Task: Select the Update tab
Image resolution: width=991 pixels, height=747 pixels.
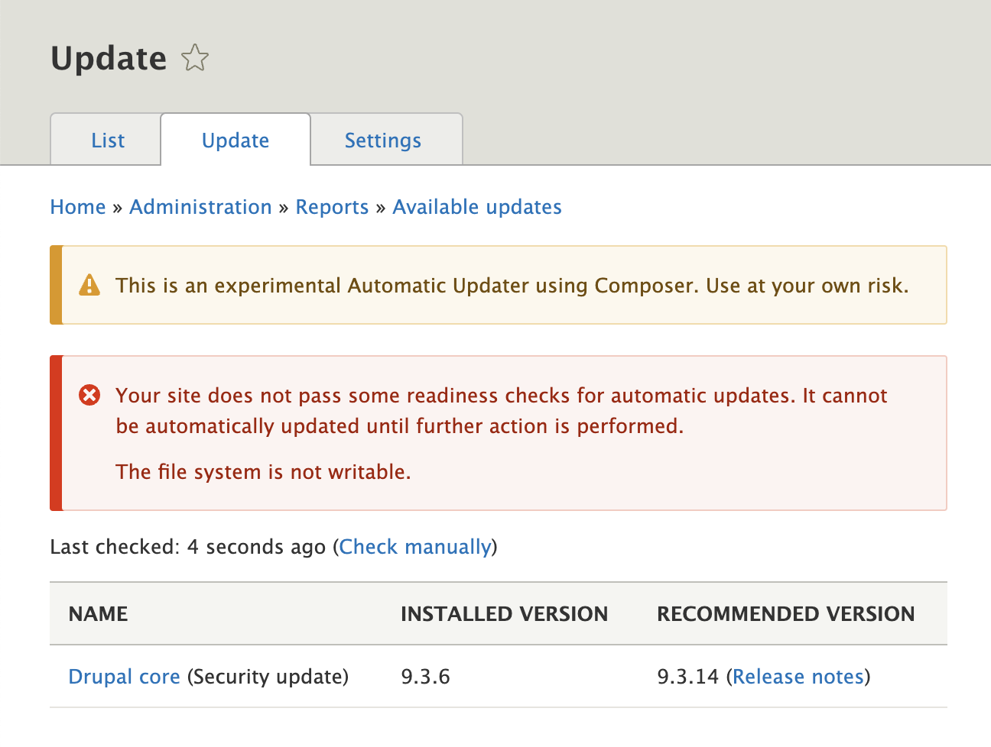Action: pos(236,141)
